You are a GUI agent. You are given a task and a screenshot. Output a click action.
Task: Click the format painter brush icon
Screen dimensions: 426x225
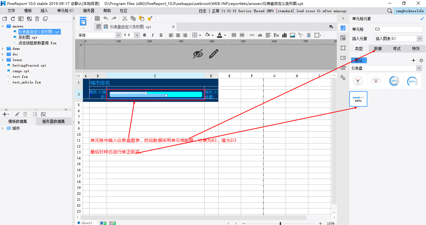[150, 18]
